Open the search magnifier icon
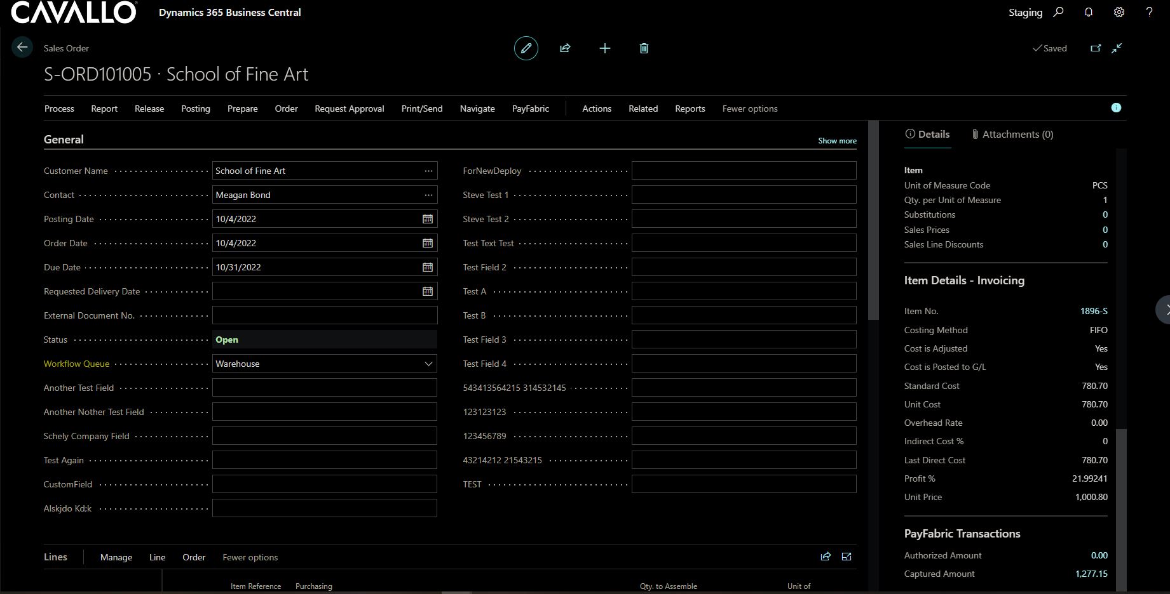Viewport: 1170px width, 594px height. pos(1058,12)
